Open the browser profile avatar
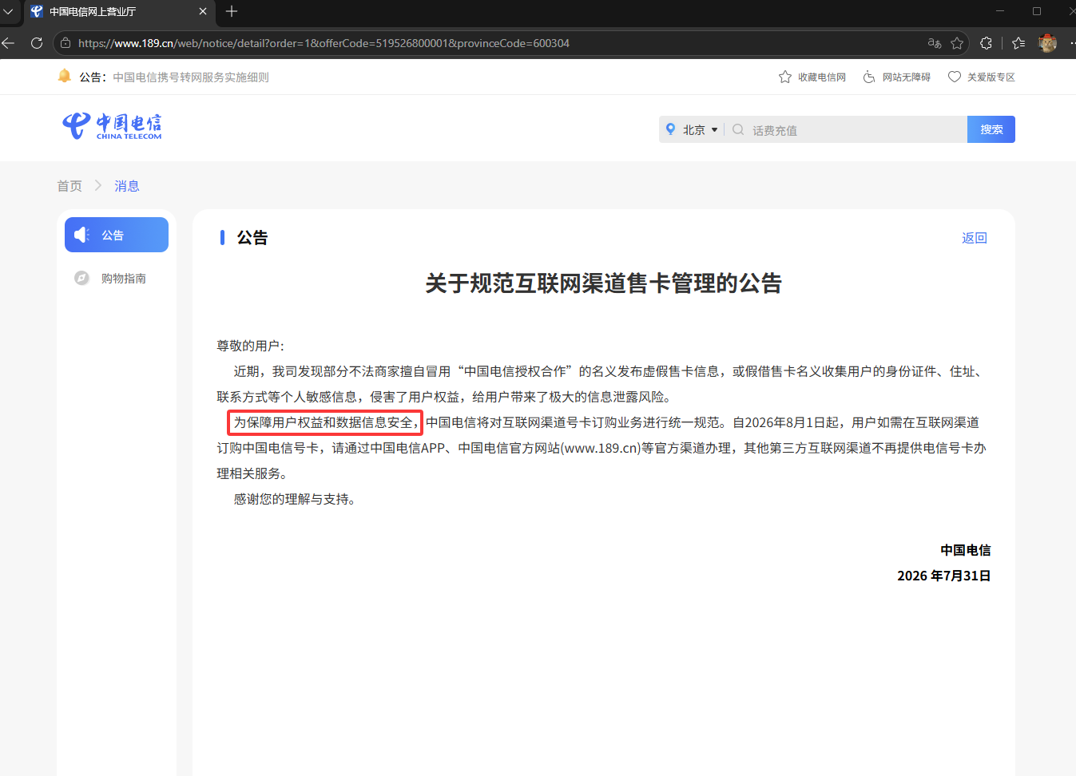The height and width of the screenshot is (776, 1076). (1048, 43)
